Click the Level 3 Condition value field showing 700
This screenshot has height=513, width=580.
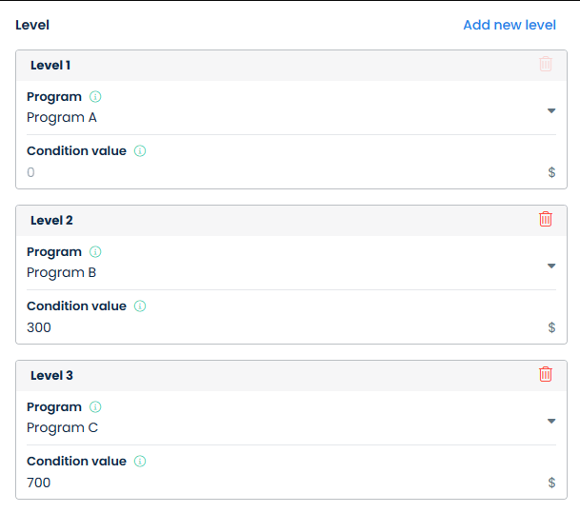click(276, 483)
